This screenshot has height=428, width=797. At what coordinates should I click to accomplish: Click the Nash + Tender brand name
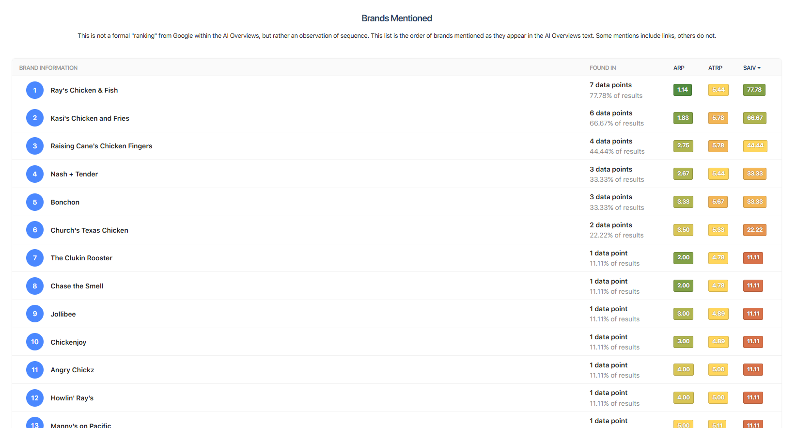point(74,174)
